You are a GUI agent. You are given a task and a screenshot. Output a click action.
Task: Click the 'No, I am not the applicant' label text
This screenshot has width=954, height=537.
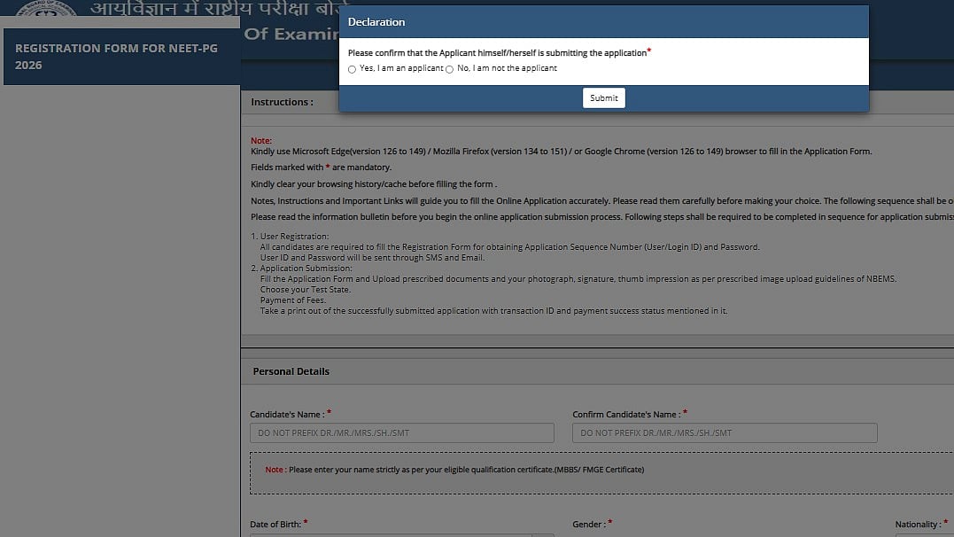point(507,68)
